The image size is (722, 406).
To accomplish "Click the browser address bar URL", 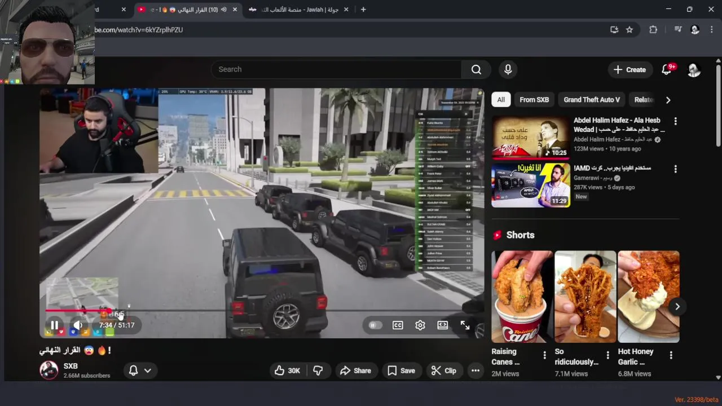I will click(139, 30).
